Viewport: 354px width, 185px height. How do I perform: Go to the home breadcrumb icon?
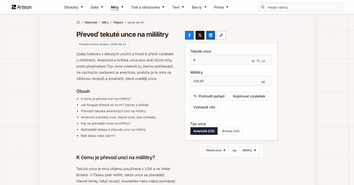pos(78,22)
